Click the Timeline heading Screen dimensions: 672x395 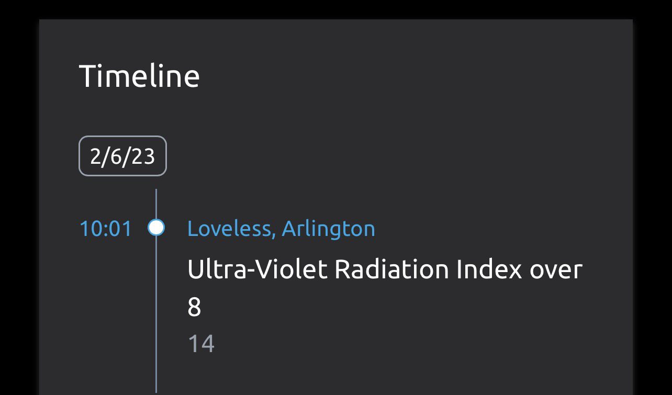click(x=139, y=75)
